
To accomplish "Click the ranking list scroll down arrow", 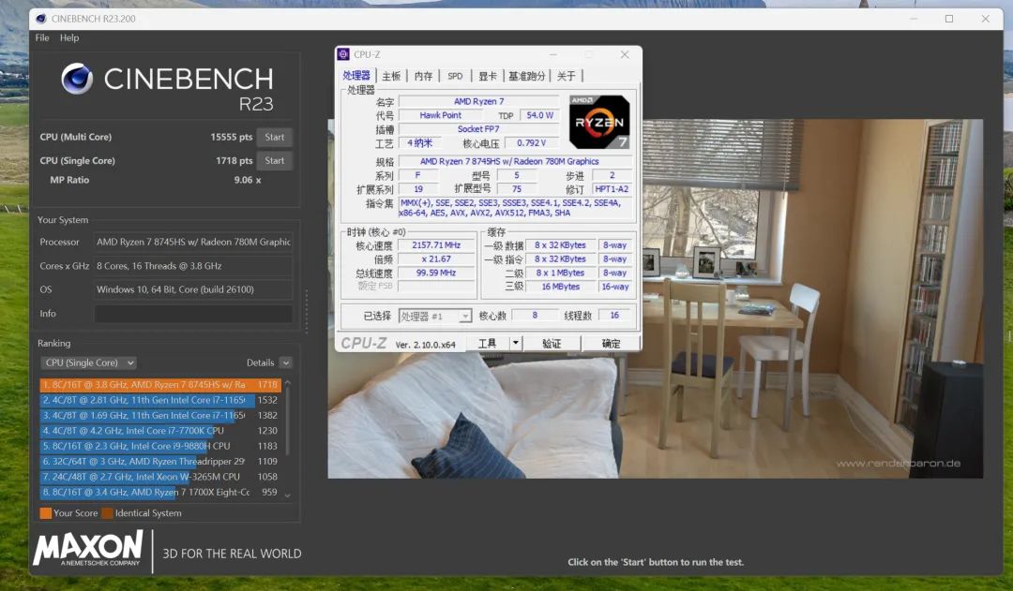I will tap(288, 495).
